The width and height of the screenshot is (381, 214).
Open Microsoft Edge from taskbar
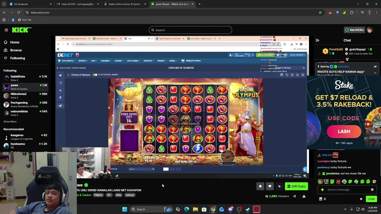187,209
